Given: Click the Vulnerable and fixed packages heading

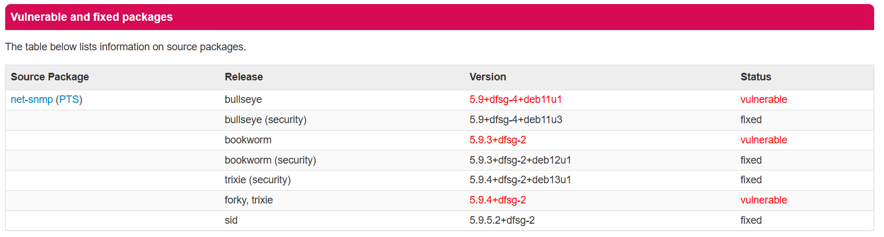Looking at the screenshot, I should coord(92,17).
